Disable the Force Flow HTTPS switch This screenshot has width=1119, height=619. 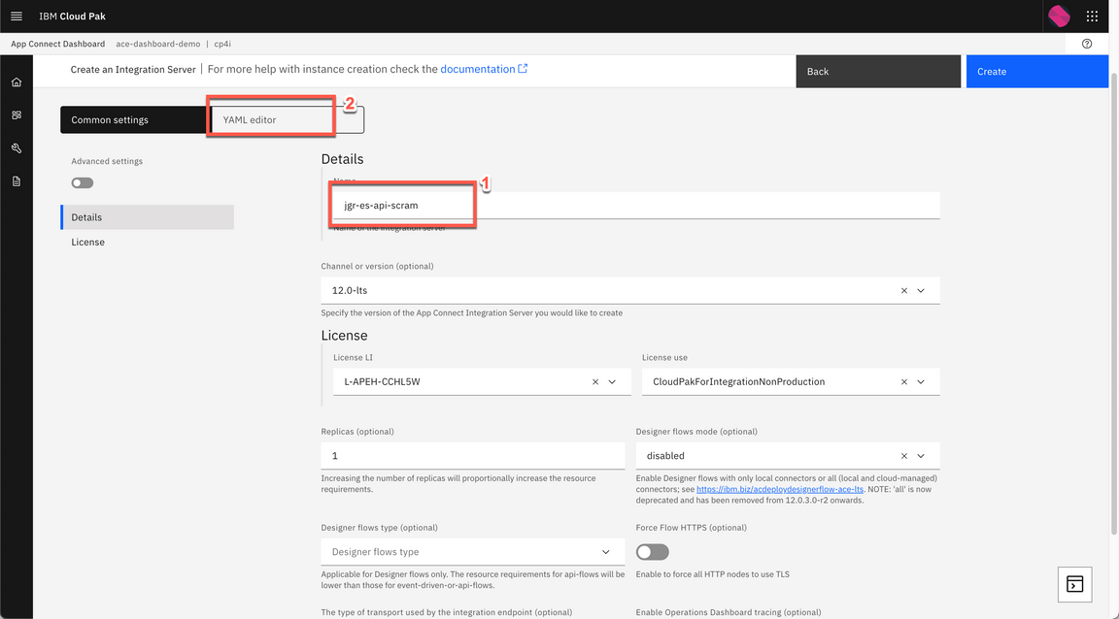click(x=652, y=551)
